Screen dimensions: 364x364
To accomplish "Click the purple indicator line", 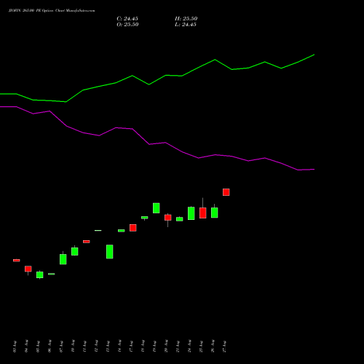I will [x=157, y=138].
